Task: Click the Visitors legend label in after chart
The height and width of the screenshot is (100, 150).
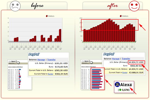Action: click(125, 16)
